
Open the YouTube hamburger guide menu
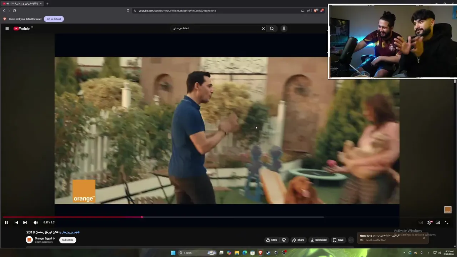pyautogui.click(x=7, y=29)
